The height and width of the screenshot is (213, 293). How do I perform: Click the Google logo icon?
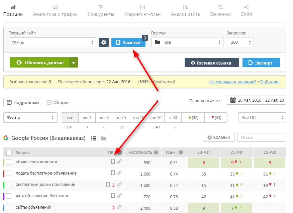(6, 138)
